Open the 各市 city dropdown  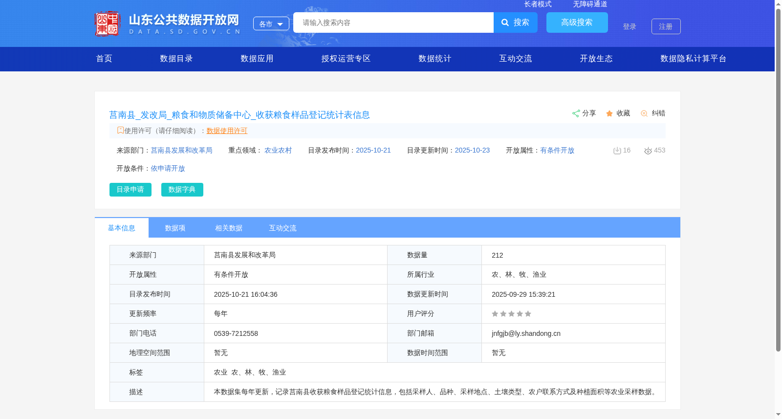pos(271,23)
